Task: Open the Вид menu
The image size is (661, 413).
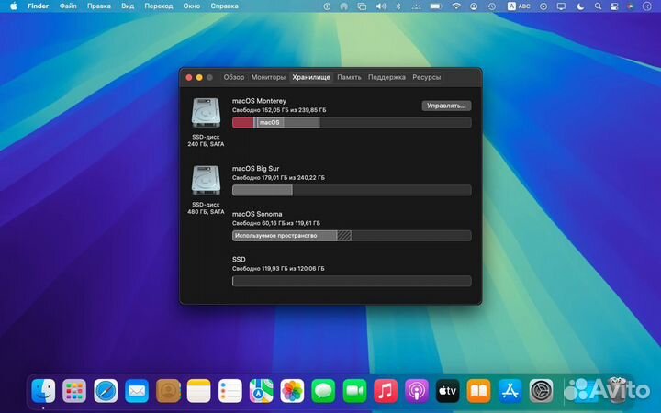Action: pyautogui.click(x=128, y=6)
